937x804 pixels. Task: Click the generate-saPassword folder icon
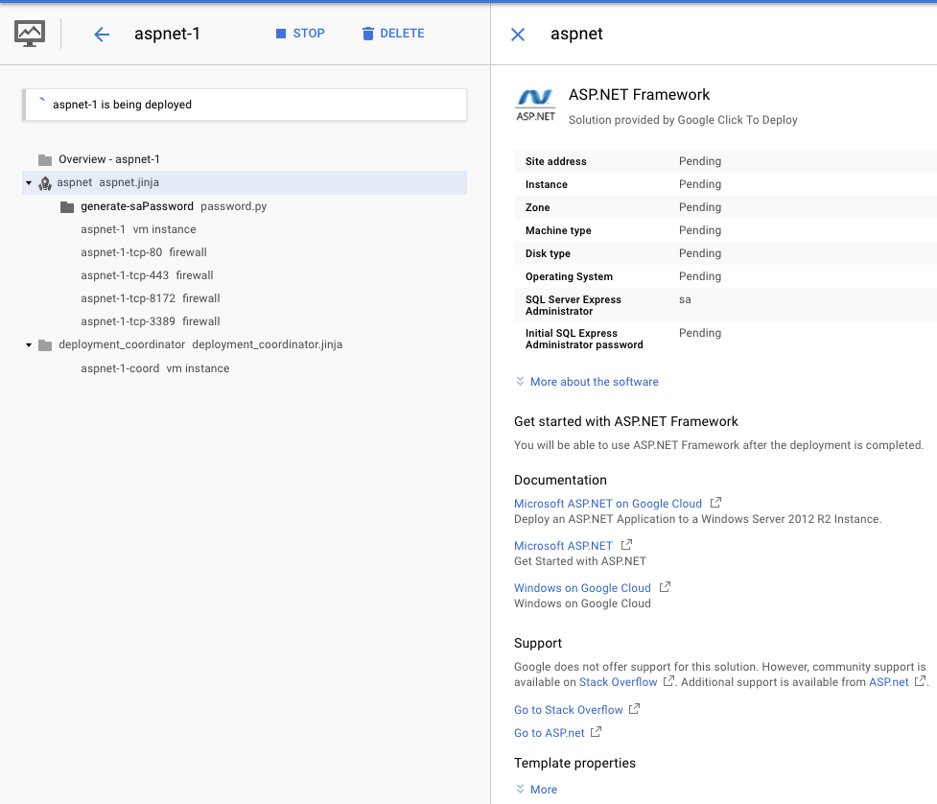[x=66, y=207]
